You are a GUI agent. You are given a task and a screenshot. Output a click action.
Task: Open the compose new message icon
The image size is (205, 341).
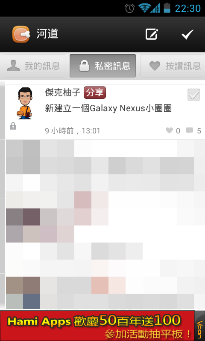(152, 34)
